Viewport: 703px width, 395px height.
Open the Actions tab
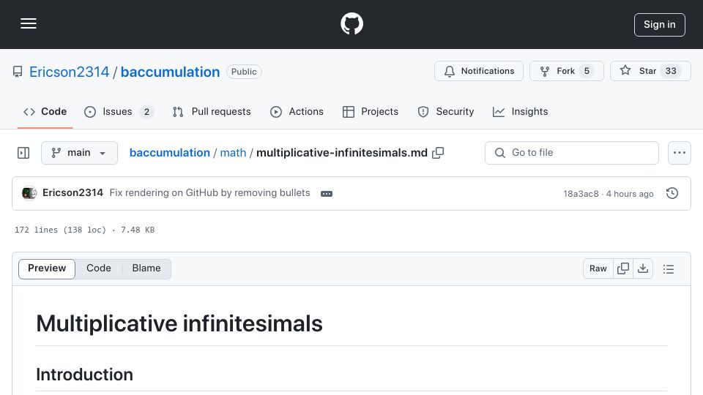(297, 111)
